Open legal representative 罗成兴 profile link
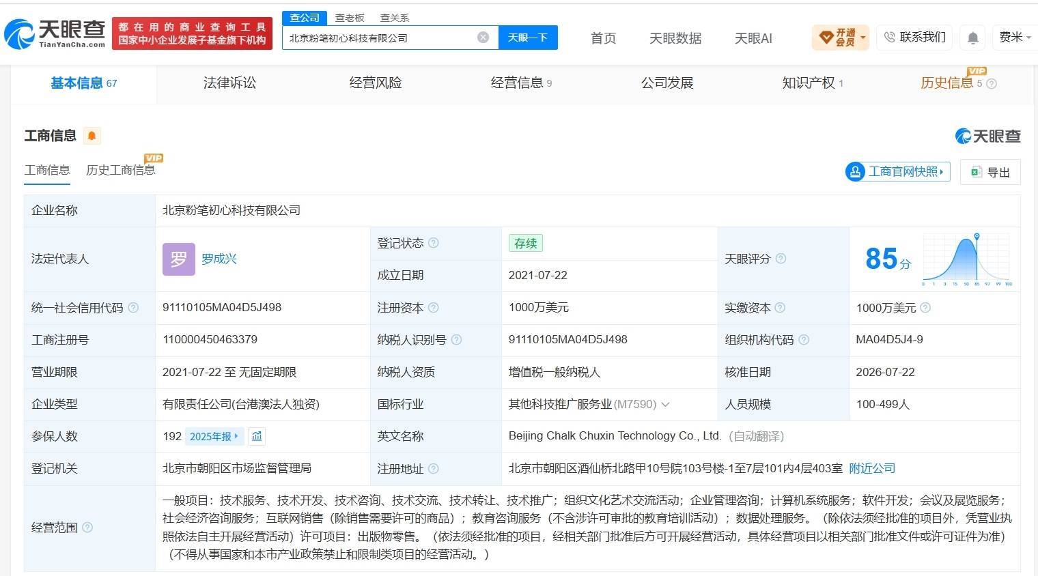The width and height of the screenshot is (1038, 576). coord(219,259)
